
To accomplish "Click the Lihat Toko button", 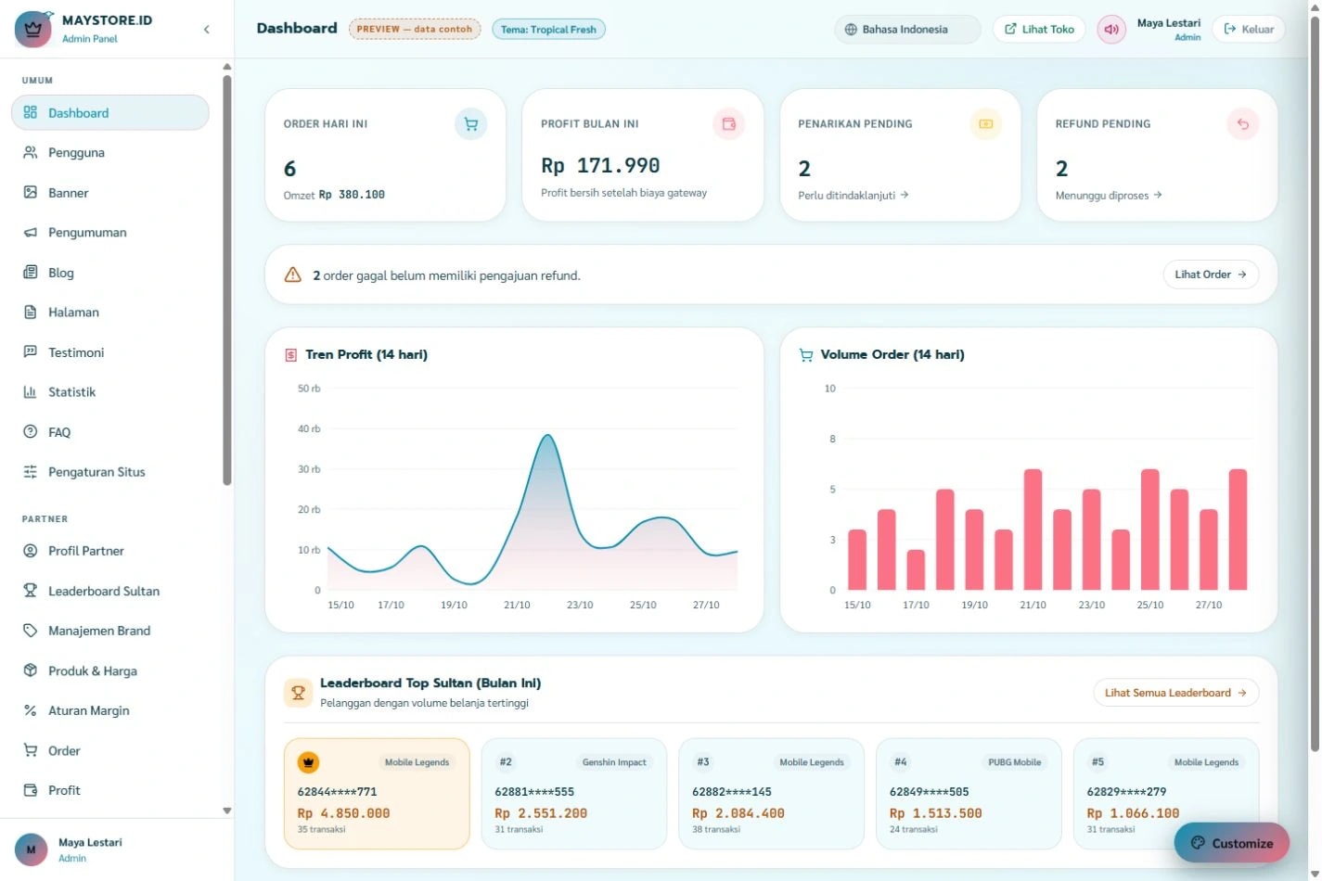I will 1039,30.
